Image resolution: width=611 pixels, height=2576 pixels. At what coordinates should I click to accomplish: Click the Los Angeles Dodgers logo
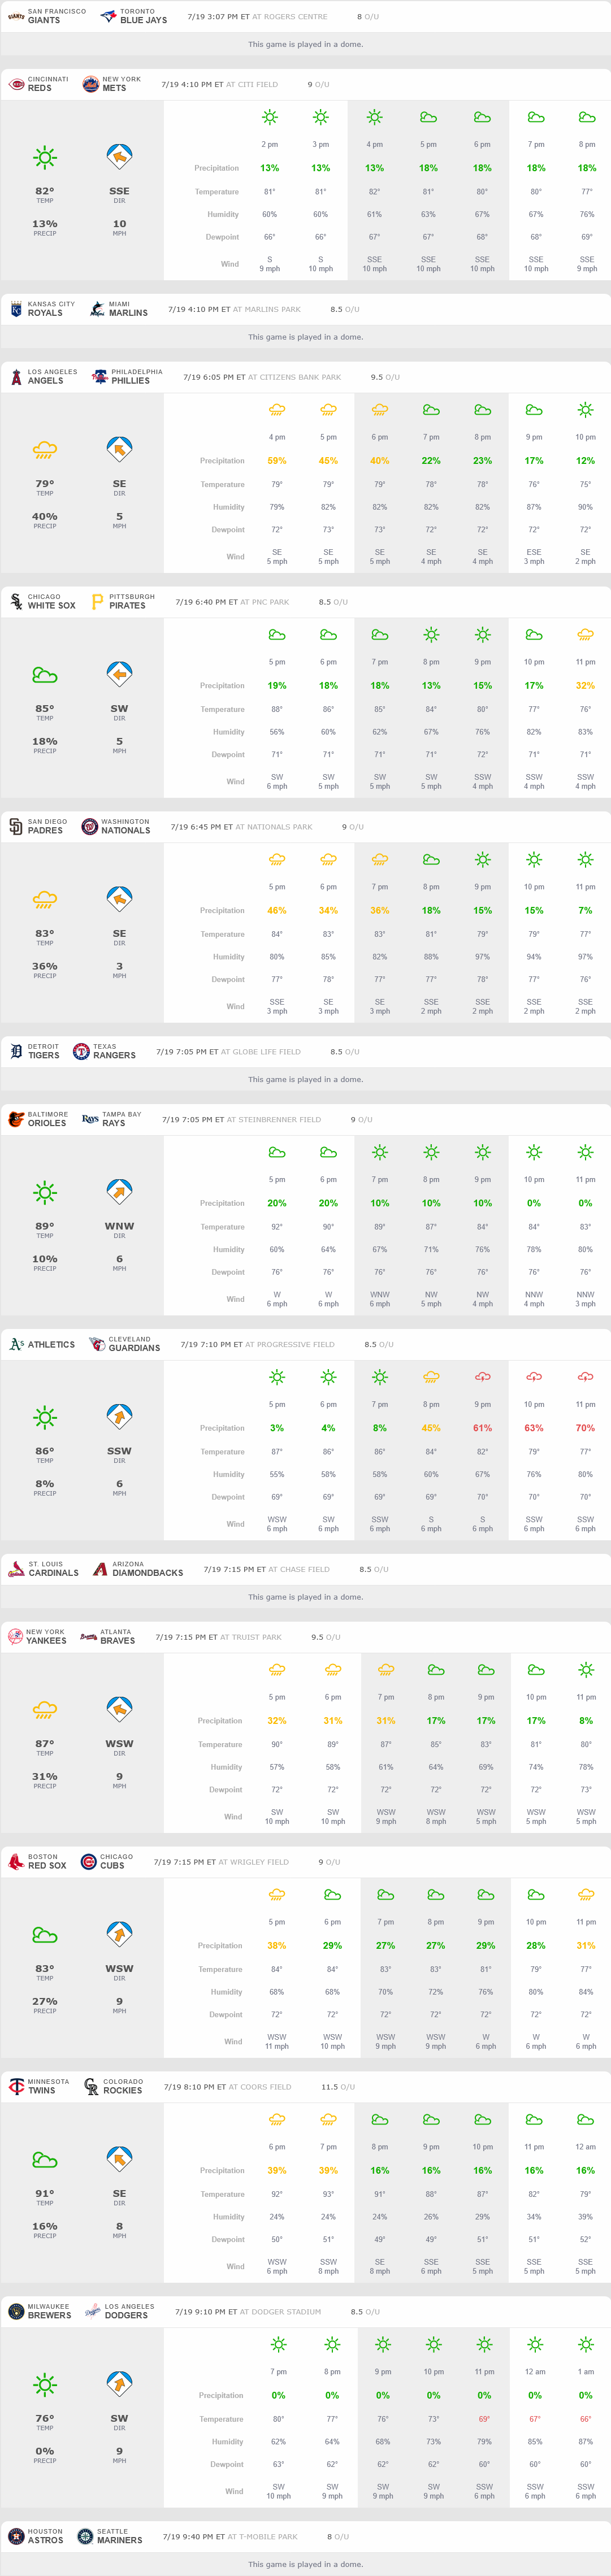point(93,2312)
